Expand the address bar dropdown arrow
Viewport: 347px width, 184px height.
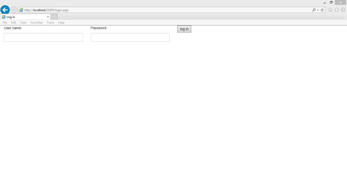click(x=318, y=10)
